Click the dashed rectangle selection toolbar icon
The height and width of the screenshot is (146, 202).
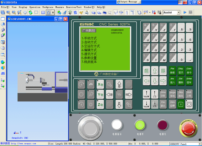[x=36, y=12]
